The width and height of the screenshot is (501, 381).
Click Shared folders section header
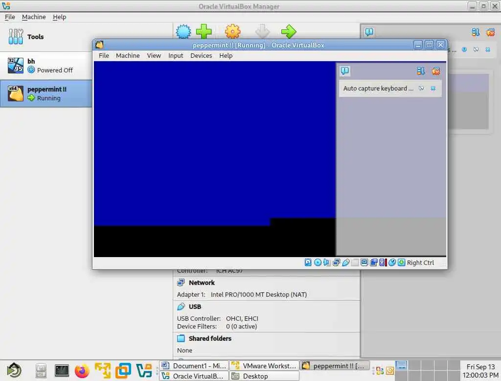pyautogui.click(x=210, y=338)
